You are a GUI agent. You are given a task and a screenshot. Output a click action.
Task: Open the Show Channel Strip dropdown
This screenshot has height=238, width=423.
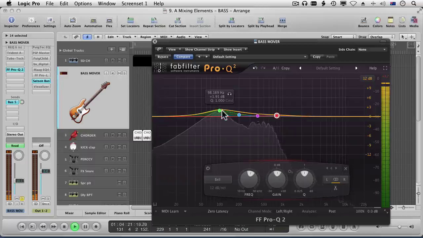pyautogui.click(x=202, y=50)
